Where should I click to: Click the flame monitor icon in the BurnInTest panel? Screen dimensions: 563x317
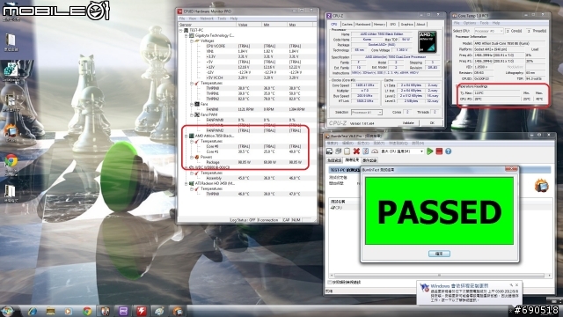click(x=542, y=186)
